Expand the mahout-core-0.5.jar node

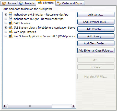(6, 19)
